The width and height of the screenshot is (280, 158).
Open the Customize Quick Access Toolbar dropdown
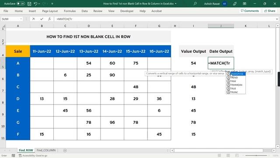click(52, 4)
